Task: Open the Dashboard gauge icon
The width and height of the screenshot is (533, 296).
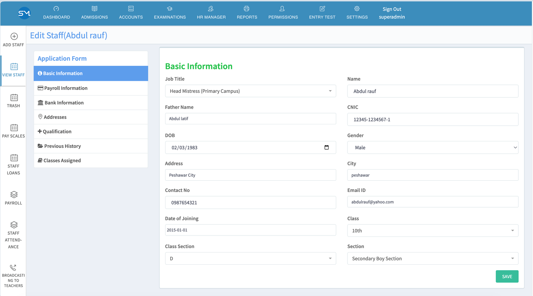Action: [56, 9]
